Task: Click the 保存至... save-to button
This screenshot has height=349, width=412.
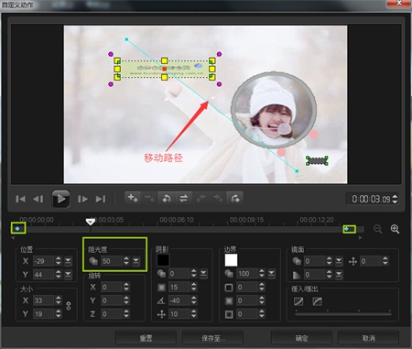Action: pyautogui.click(x=212, y=338)
